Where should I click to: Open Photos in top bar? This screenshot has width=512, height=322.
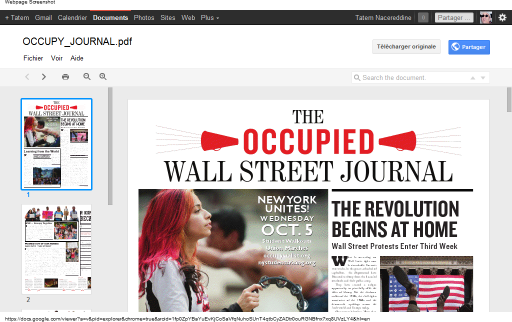pos(144,17)
